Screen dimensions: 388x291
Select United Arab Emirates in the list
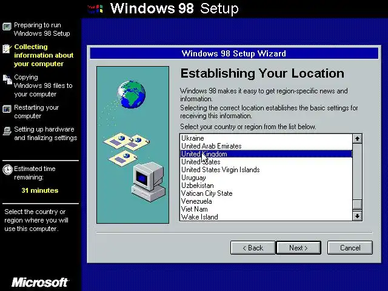click(266, 146)
